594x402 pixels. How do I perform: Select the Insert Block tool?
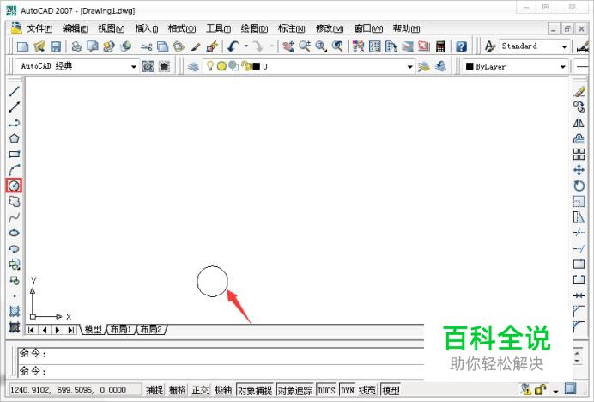[x=14, y=265]
